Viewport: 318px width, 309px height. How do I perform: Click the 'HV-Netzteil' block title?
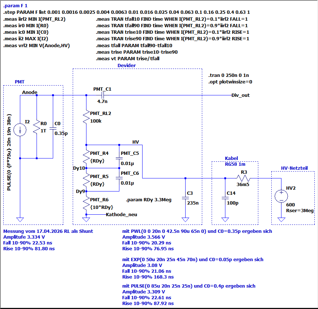(x=294, y=168)
